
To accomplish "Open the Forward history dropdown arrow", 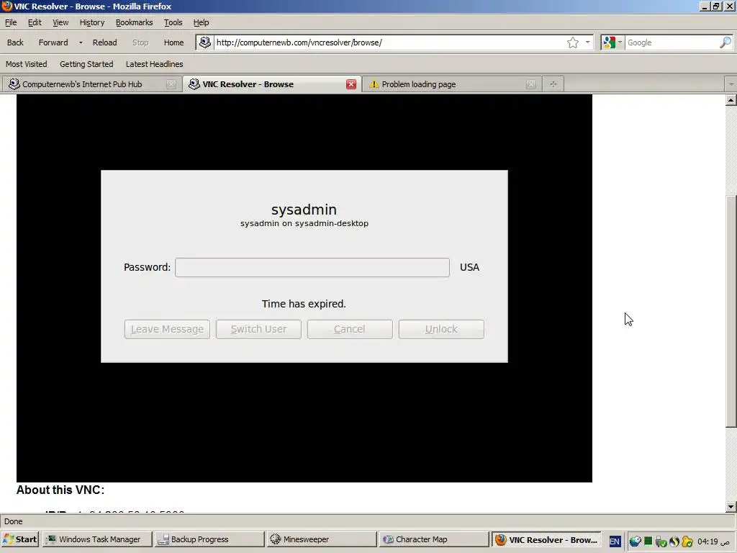I will click(81, 42).
